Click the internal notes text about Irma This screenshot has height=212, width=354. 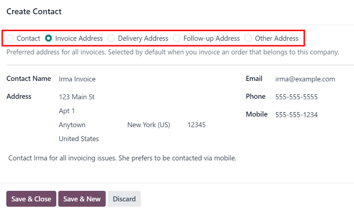[x=122, y=158]
